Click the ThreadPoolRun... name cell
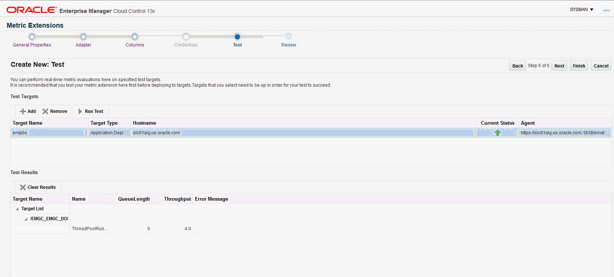Screen dimensions: 614x277 (x=90, y=229)
